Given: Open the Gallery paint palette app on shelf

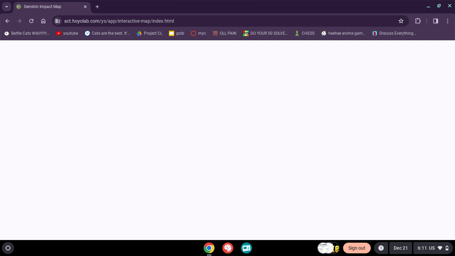Looking at the screenshot, I should [x=228, y=248].
